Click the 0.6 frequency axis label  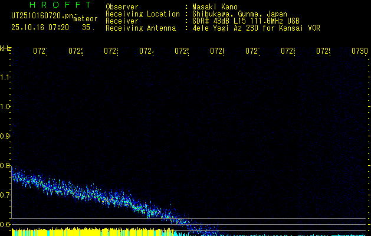(5, 225)
